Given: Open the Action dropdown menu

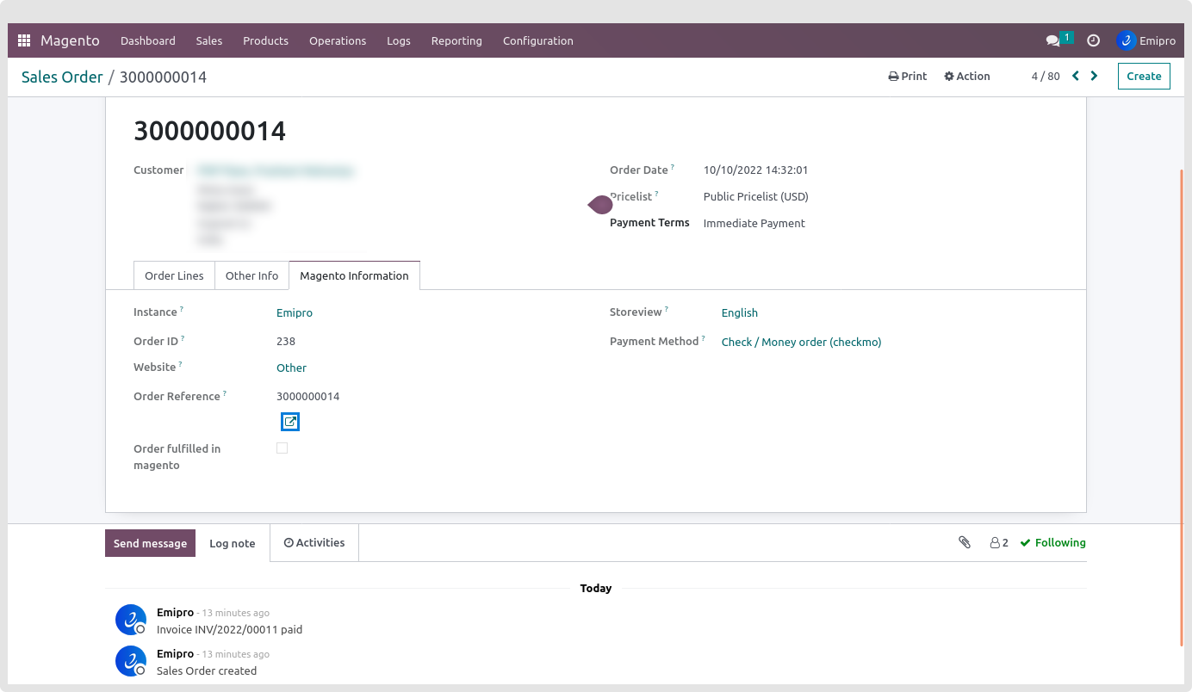Looking at the screenshot, I should click(x=967, y=76).
